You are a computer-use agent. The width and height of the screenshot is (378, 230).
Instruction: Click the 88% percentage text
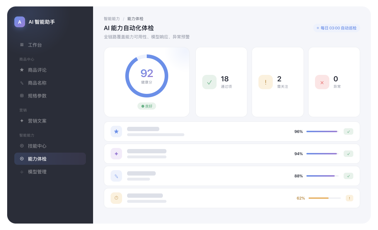(x=299, y=176)
